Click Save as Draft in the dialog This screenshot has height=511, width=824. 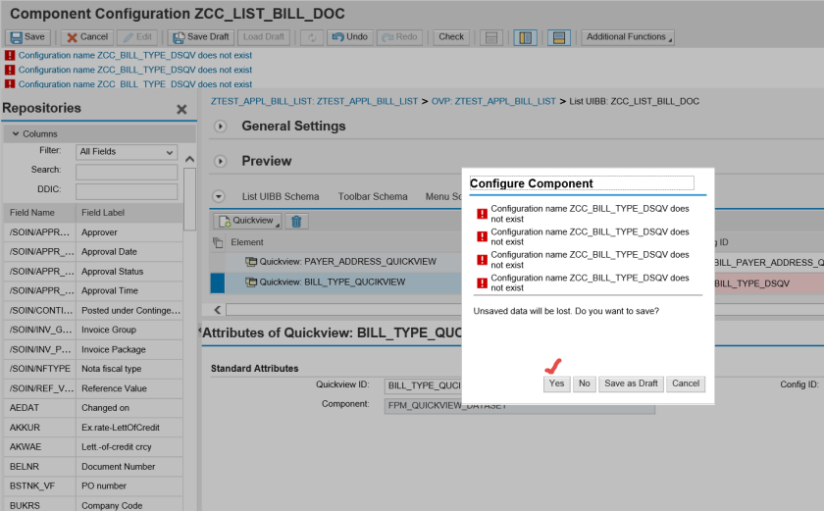click(x=631, y=383)
